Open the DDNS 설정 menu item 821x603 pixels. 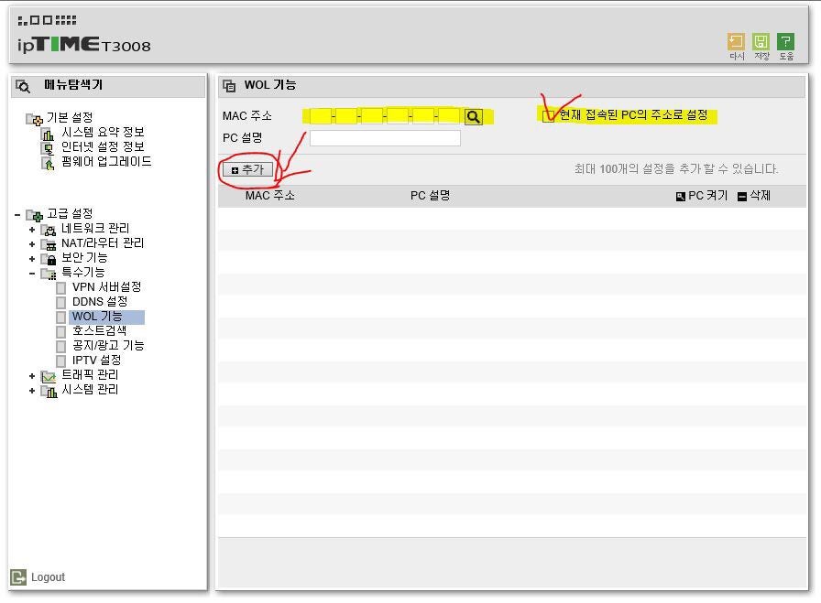pos(99,302)
